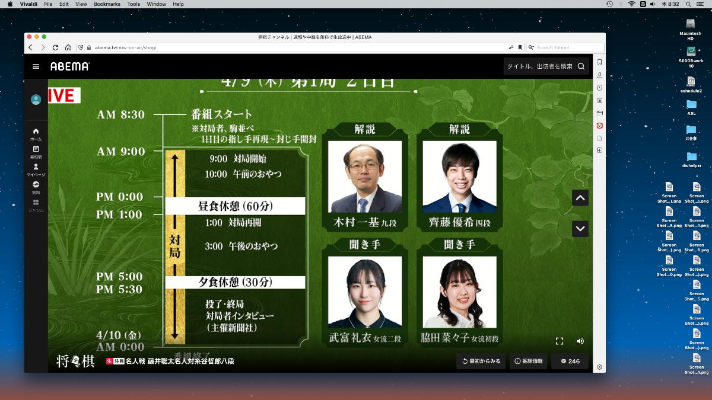The image size is (712, 400).
Task: Switch to next channel with down chevron
Action: click(580, 229)
